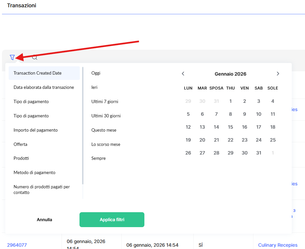Choose Data elaborata dalla transazione filter
This screenshot has width=305, height=249.
pos(44,88)
